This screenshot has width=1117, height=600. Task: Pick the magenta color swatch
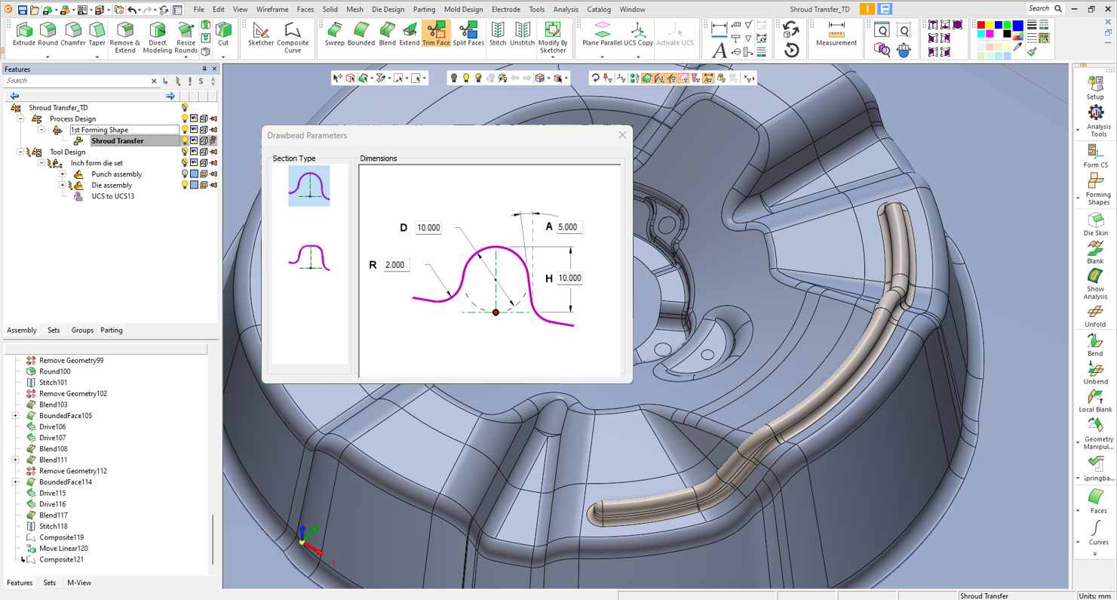tap(990, 34)
